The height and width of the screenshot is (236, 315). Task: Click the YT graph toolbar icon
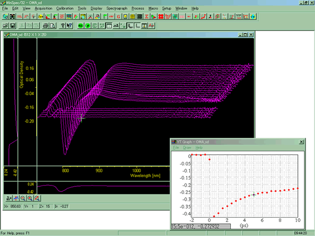pos(246,16)
